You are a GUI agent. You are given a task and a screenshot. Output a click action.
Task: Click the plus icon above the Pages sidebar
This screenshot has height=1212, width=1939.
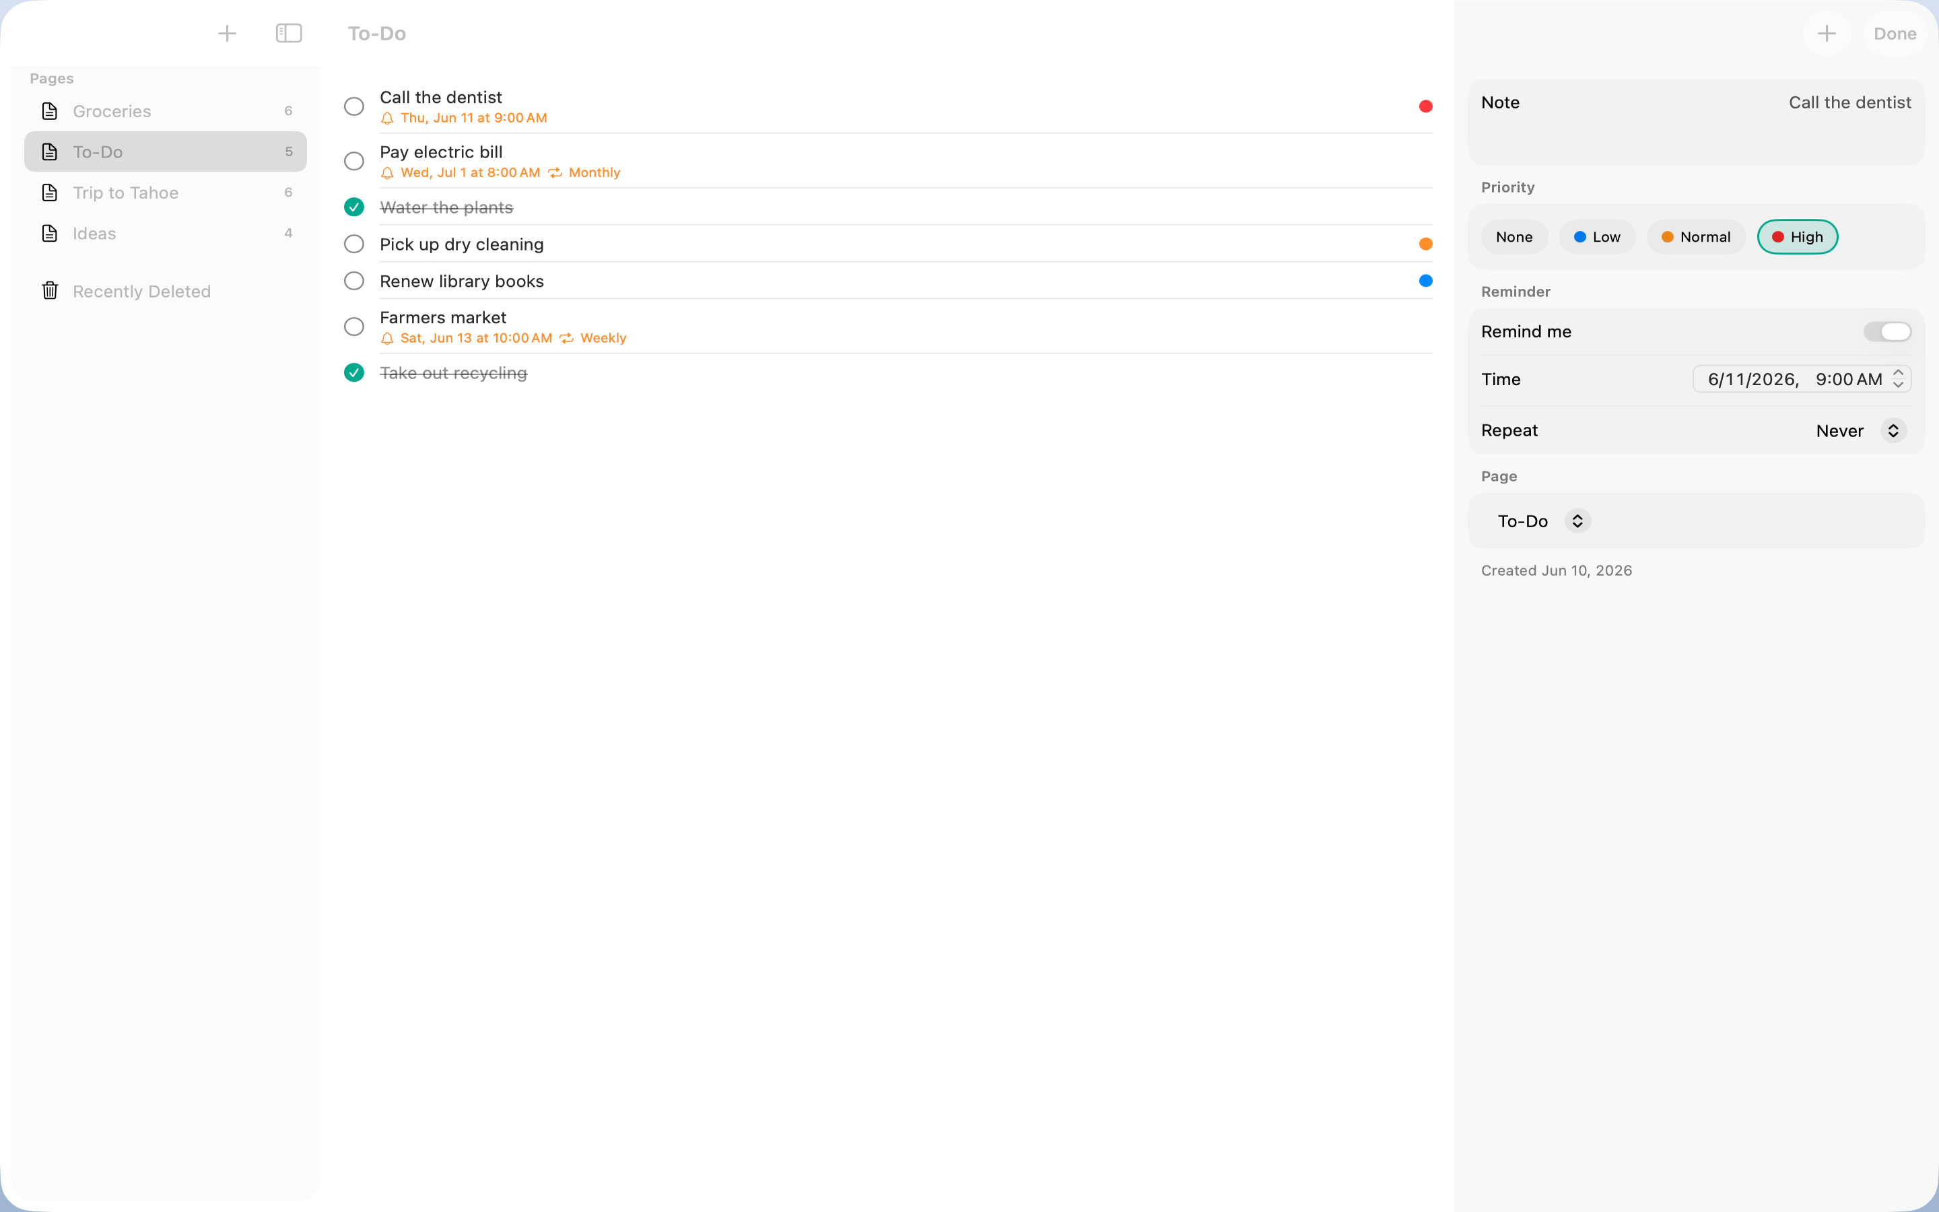(x=227, y=33)
